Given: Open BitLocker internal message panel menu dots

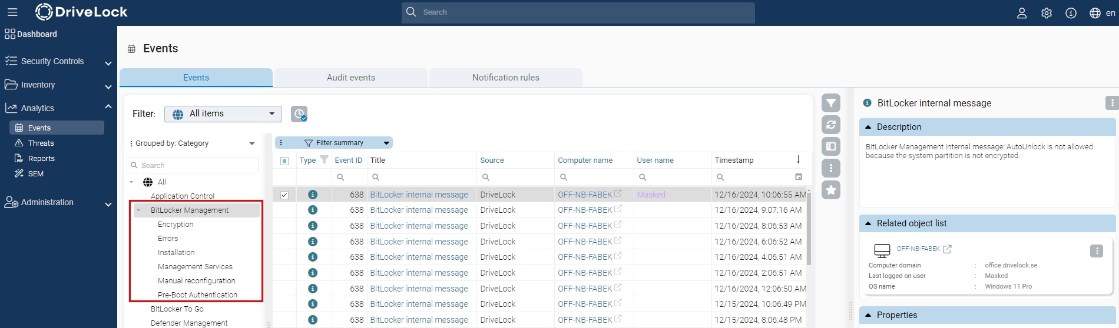Looking at the screenshot, I should click(1111, 103).
